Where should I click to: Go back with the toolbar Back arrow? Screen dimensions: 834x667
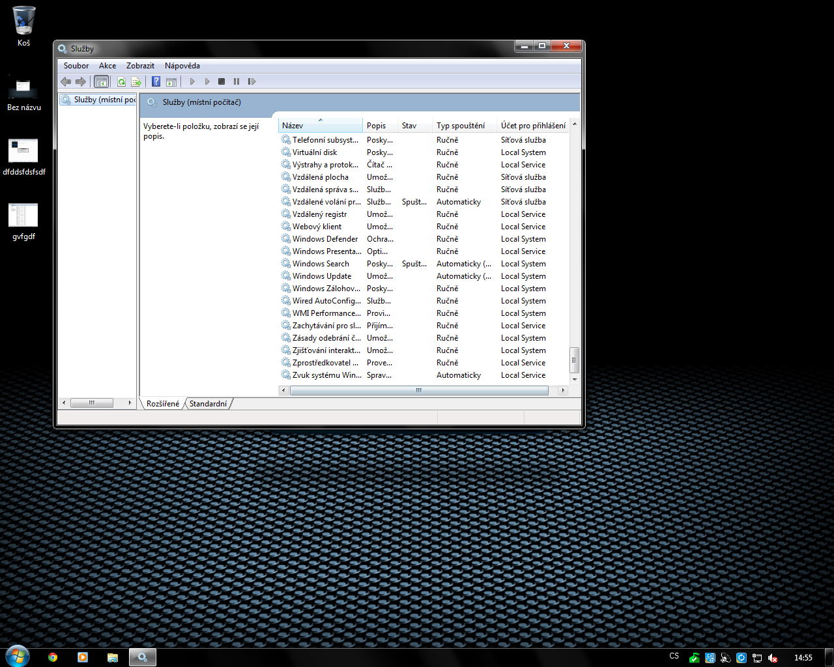pyautogui.click(x=66, y=81)
